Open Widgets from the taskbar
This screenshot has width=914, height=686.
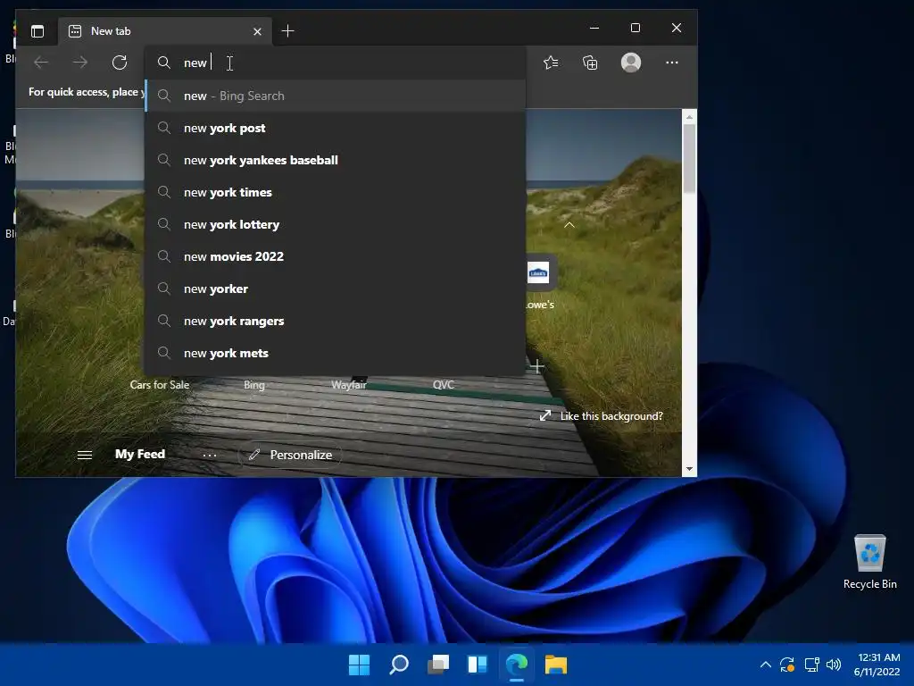pos(478,665)
